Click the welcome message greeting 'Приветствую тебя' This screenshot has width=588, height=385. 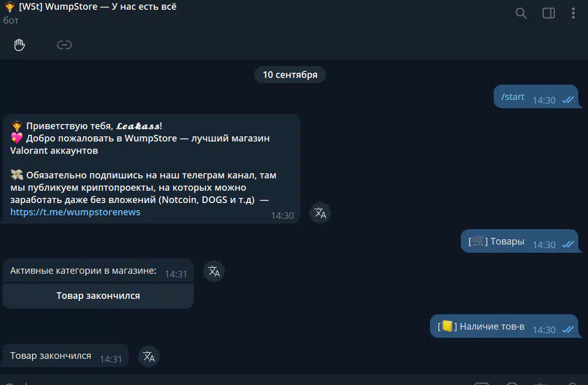(x=70, y=126)
